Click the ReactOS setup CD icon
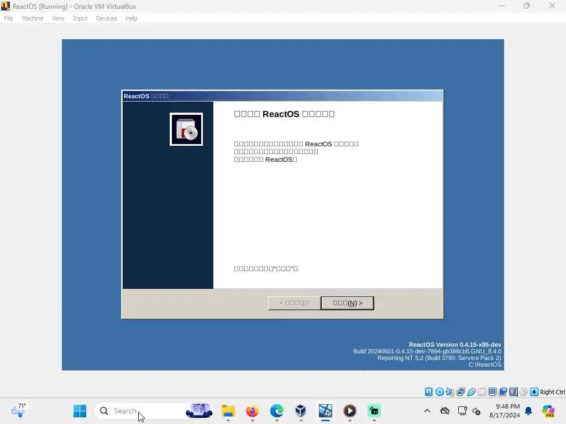Viewport: 566px width, 424px height. point(186,129)
